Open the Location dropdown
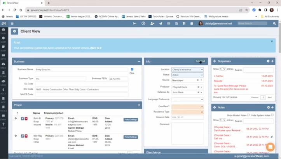281x159 pixels. click(187, 70)
